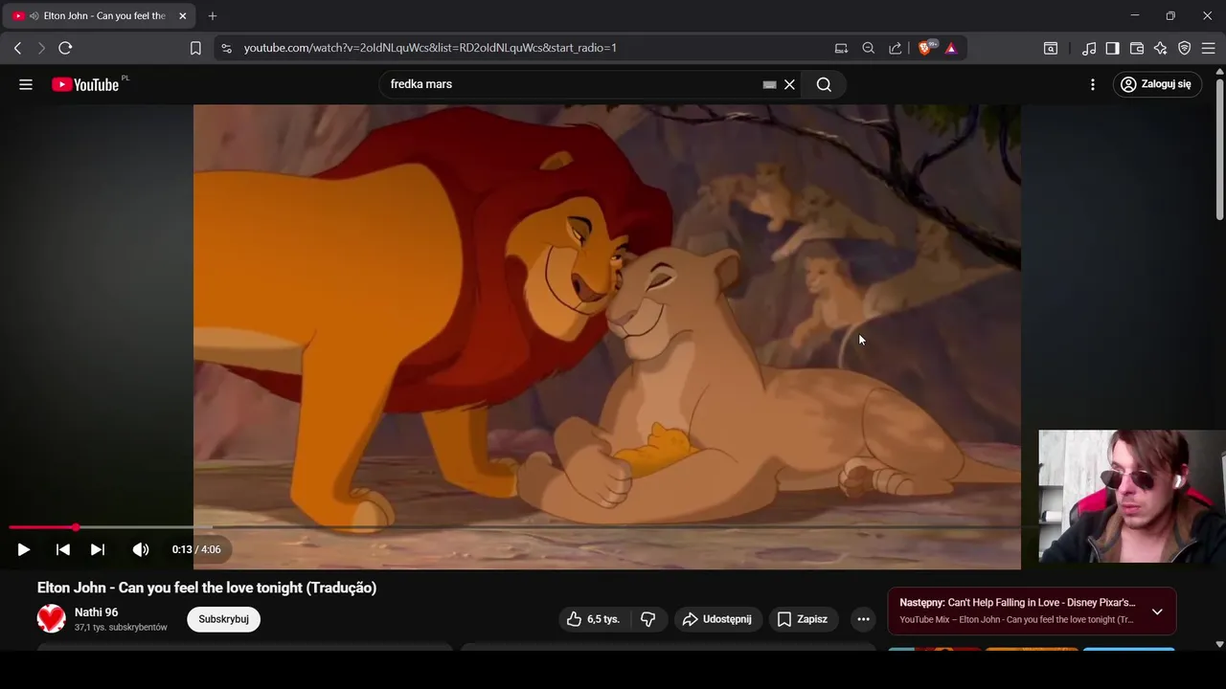Share this page from address bar
The height and width of the screenshot is (689, 1226).
[x=896, y=48]
